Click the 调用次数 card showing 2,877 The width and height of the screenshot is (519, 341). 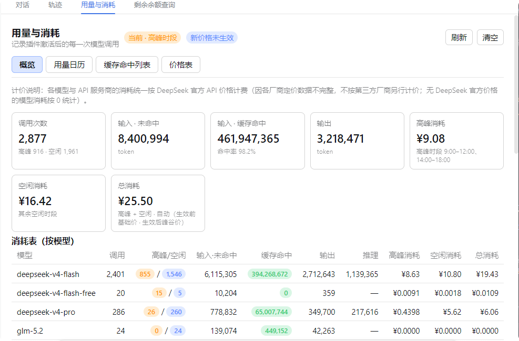pos(58,141)
